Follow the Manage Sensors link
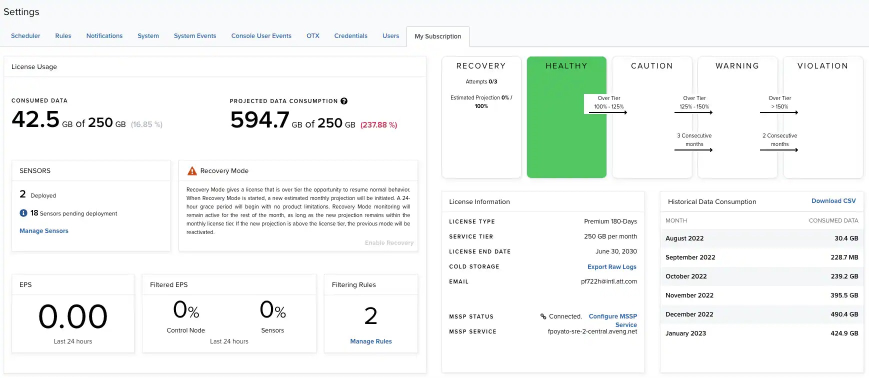 click(x=44, y=231)
